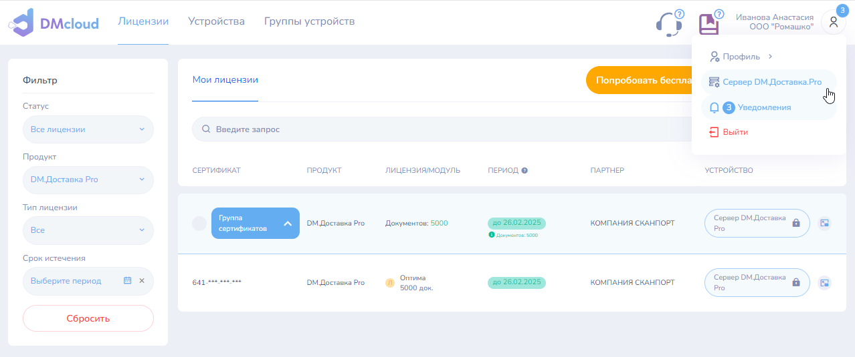The width and height of the screenshot is (855, 357).
Task: Click device action icon in 641 row
Action: click(x=825, y=282)
